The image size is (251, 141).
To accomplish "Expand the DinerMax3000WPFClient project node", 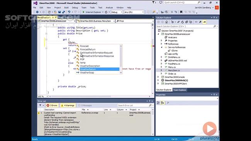I will click(158, 84).
